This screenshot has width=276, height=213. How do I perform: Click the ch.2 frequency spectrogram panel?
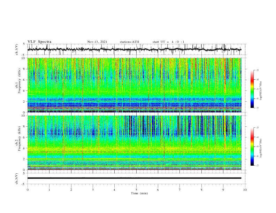[134, 143]
